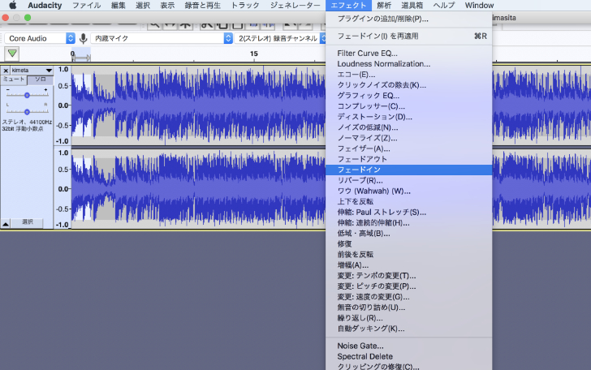
Task: Select 修復 effect
Action: pos(409,243)
